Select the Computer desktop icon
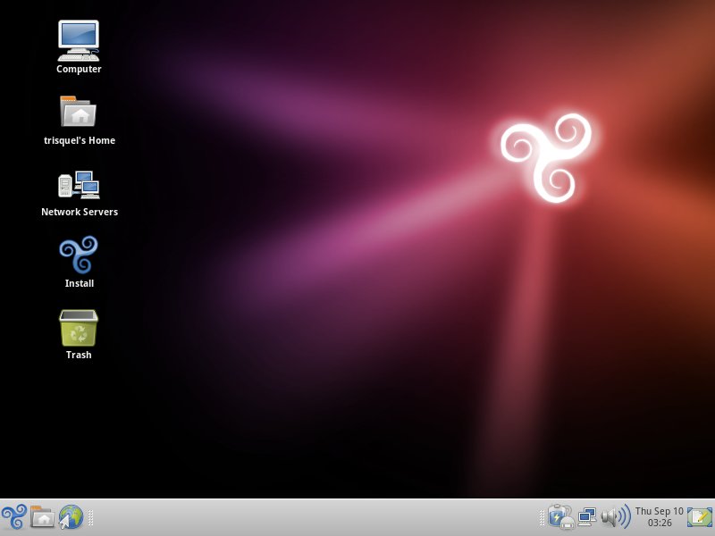Viewport: 715px width, 536px height. (x=79, y=39)
